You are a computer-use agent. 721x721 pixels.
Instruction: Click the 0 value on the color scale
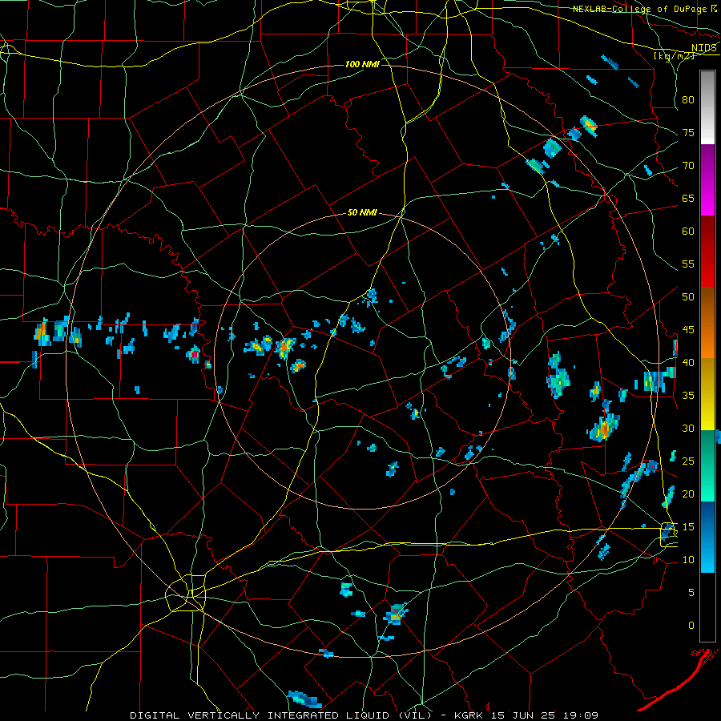coord(691,626)
